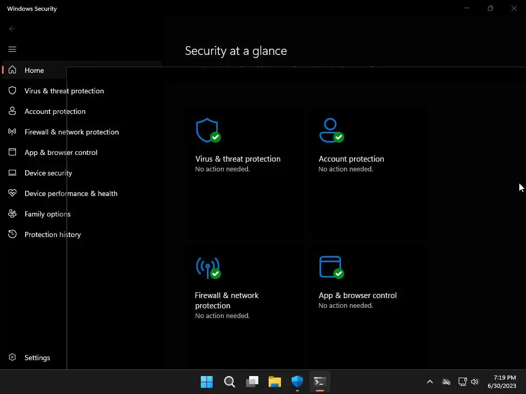Screen dimensions: 526x394
Task: Click the network status tray icon
Action: pyautogui.click(x=462, y=382)
